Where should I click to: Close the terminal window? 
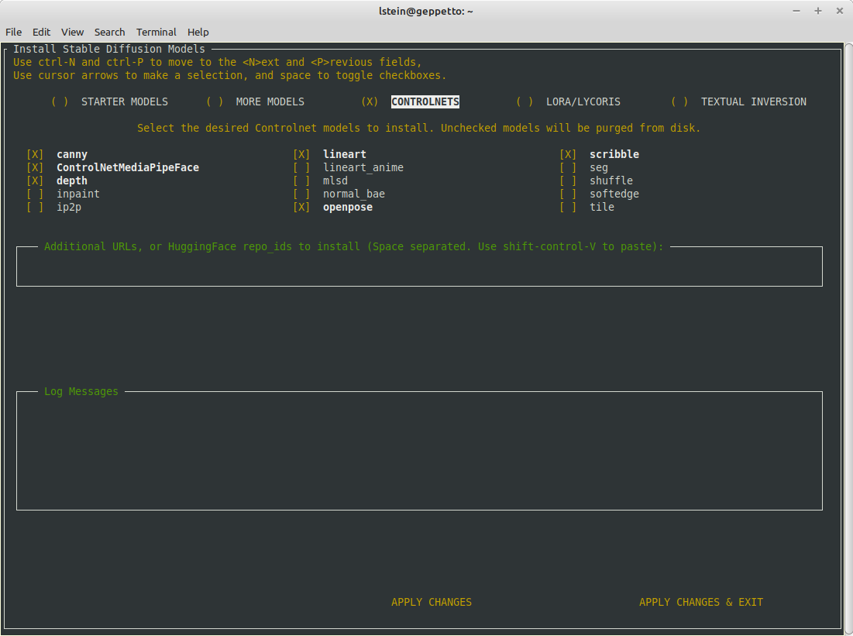(839, 11)
